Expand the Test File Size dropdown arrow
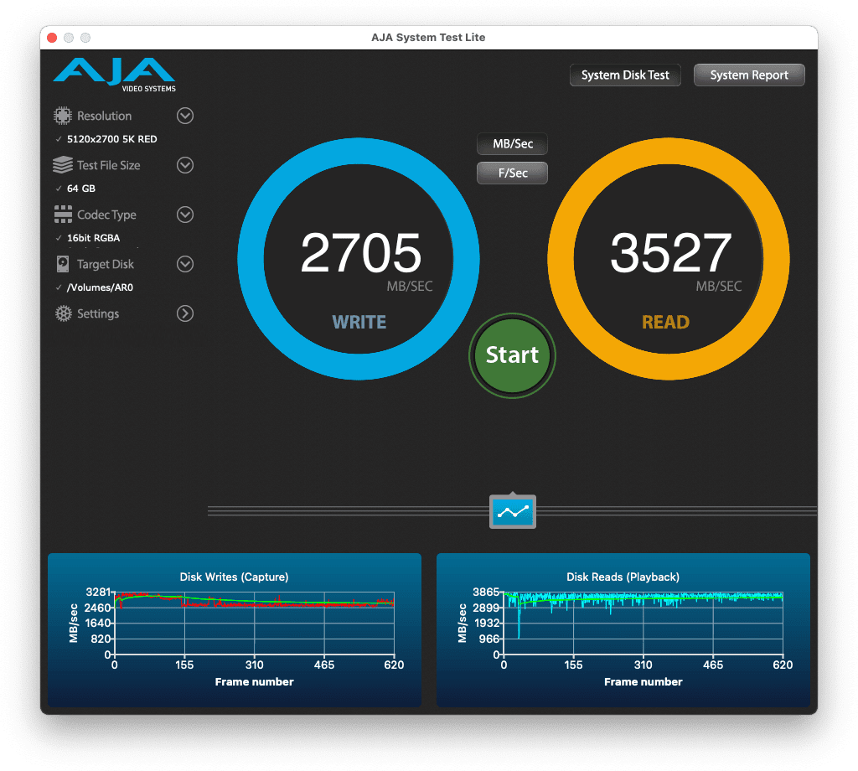858x771 pixels. click(185, 165)
